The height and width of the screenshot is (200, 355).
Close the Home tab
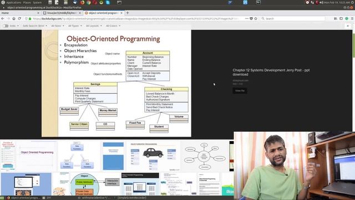pos(38,13)
